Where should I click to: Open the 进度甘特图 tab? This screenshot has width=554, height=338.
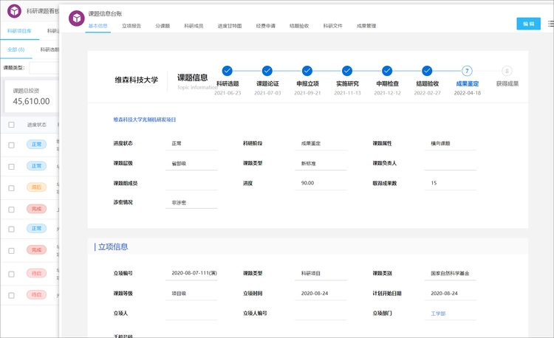230,26
